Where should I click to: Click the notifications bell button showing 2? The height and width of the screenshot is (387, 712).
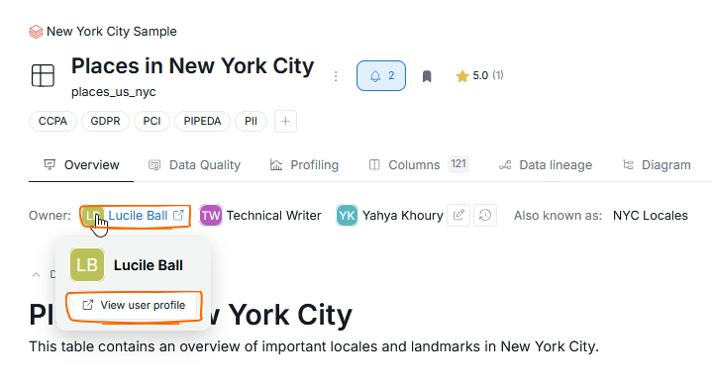tap(381, 76)
